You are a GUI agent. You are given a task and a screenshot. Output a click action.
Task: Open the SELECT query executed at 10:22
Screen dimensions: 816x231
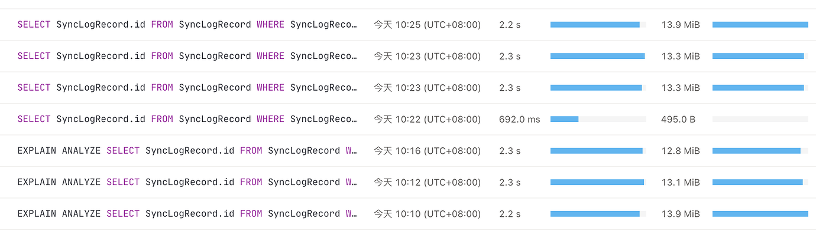[187, 119]
